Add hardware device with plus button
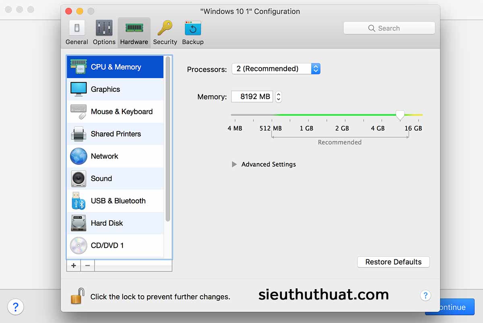The height and width of the screenshot is (323, 483). 74,266
